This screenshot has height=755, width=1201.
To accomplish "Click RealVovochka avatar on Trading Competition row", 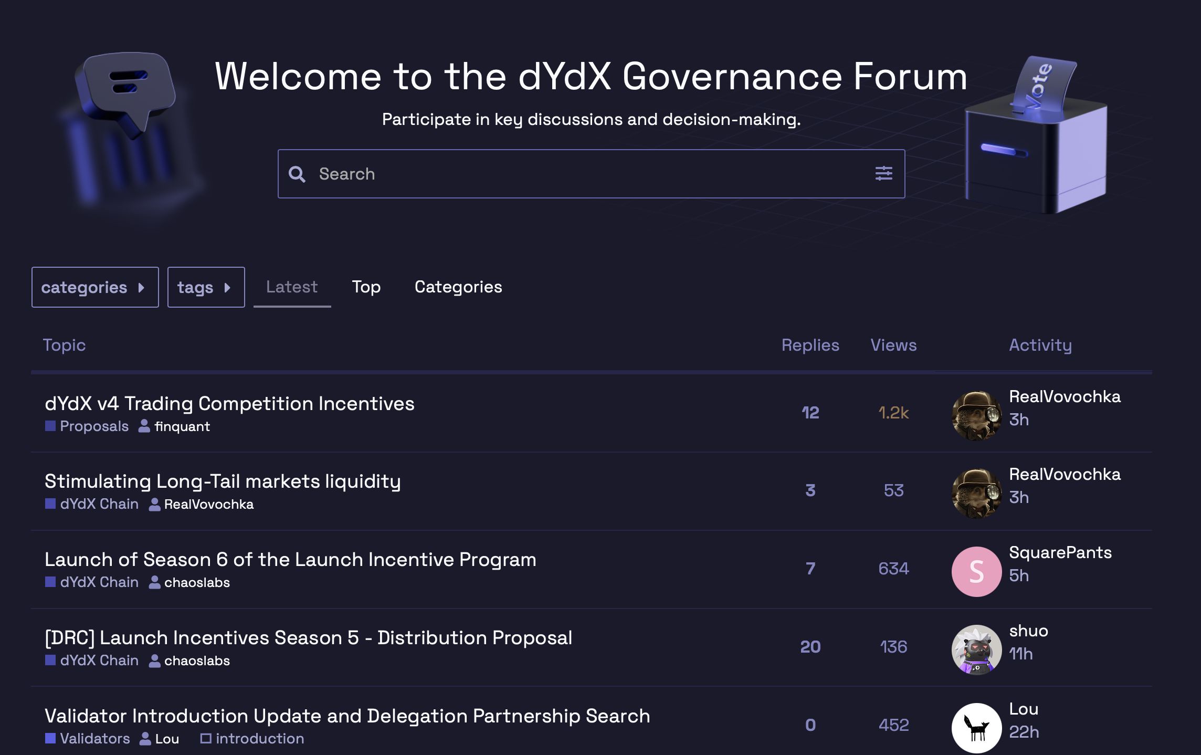I will pyautogui.click(x=976, y=415).
